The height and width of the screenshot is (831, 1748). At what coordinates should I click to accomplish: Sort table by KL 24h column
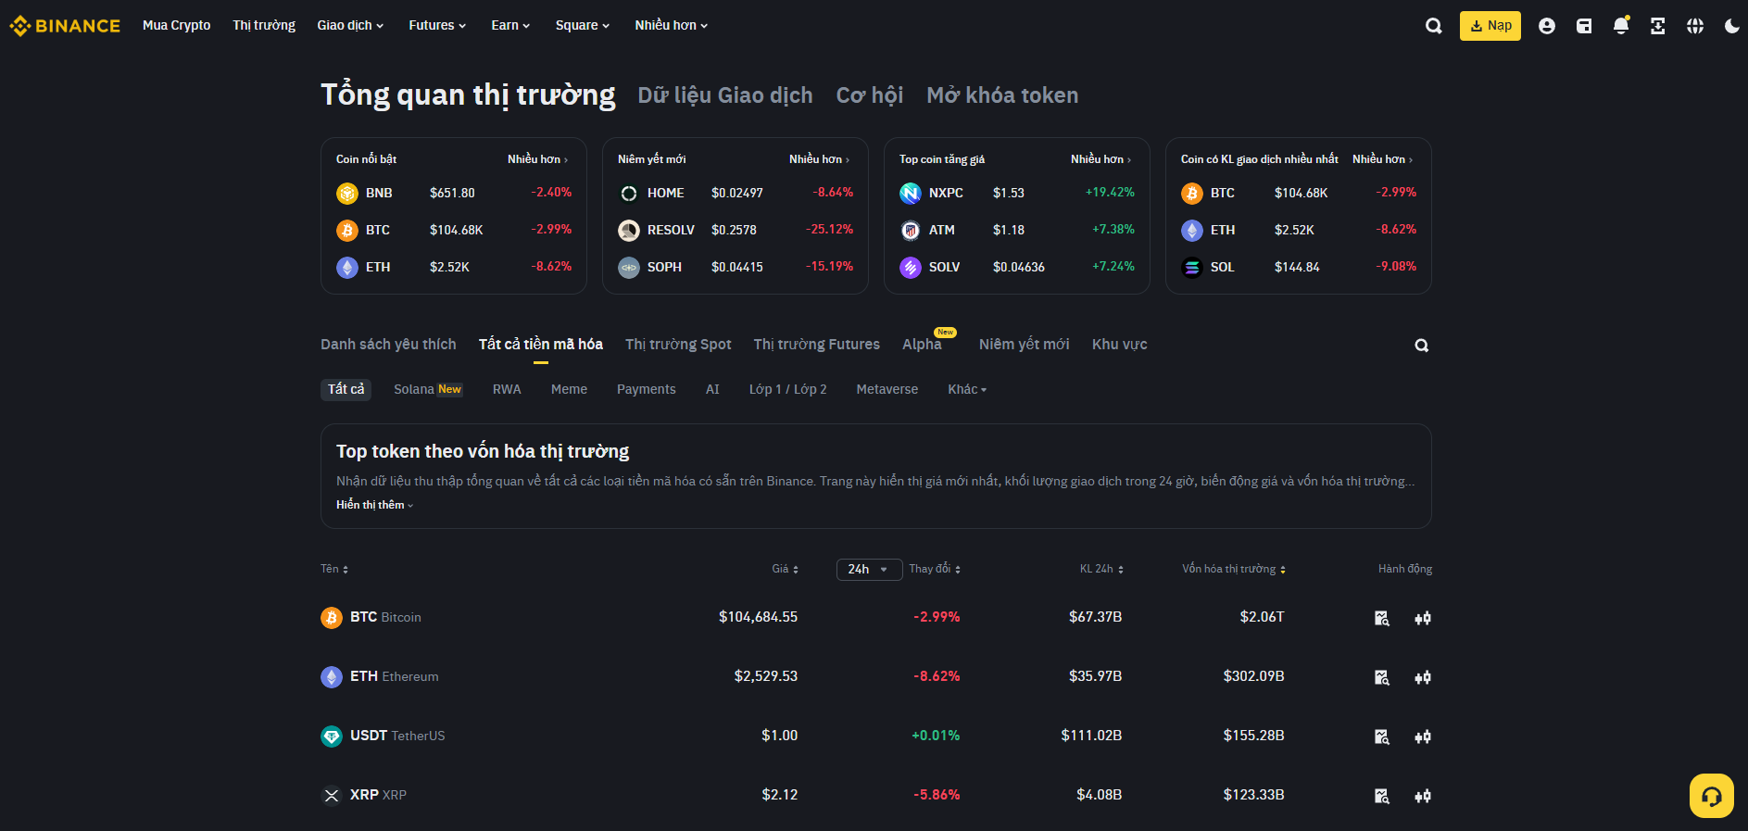click(1101, 569)
